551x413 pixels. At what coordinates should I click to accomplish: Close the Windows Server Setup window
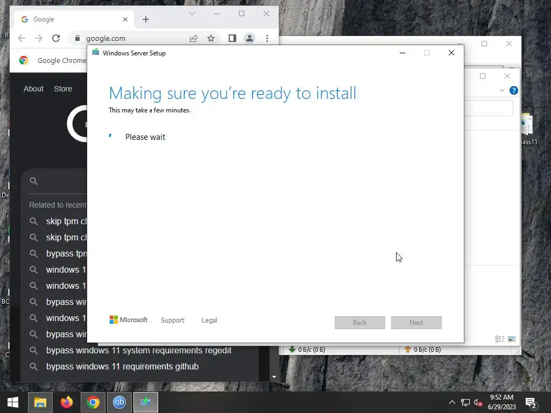click(451, 53)
